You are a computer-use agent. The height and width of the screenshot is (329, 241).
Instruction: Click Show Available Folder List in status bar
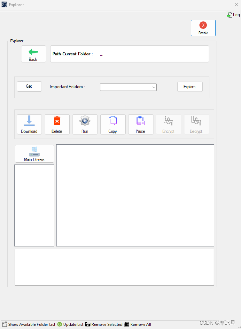[28, 324]
